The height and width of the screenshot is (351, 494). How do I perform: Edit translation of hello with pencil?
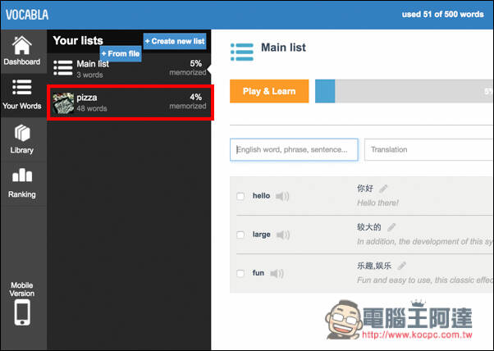pos(383,189)
